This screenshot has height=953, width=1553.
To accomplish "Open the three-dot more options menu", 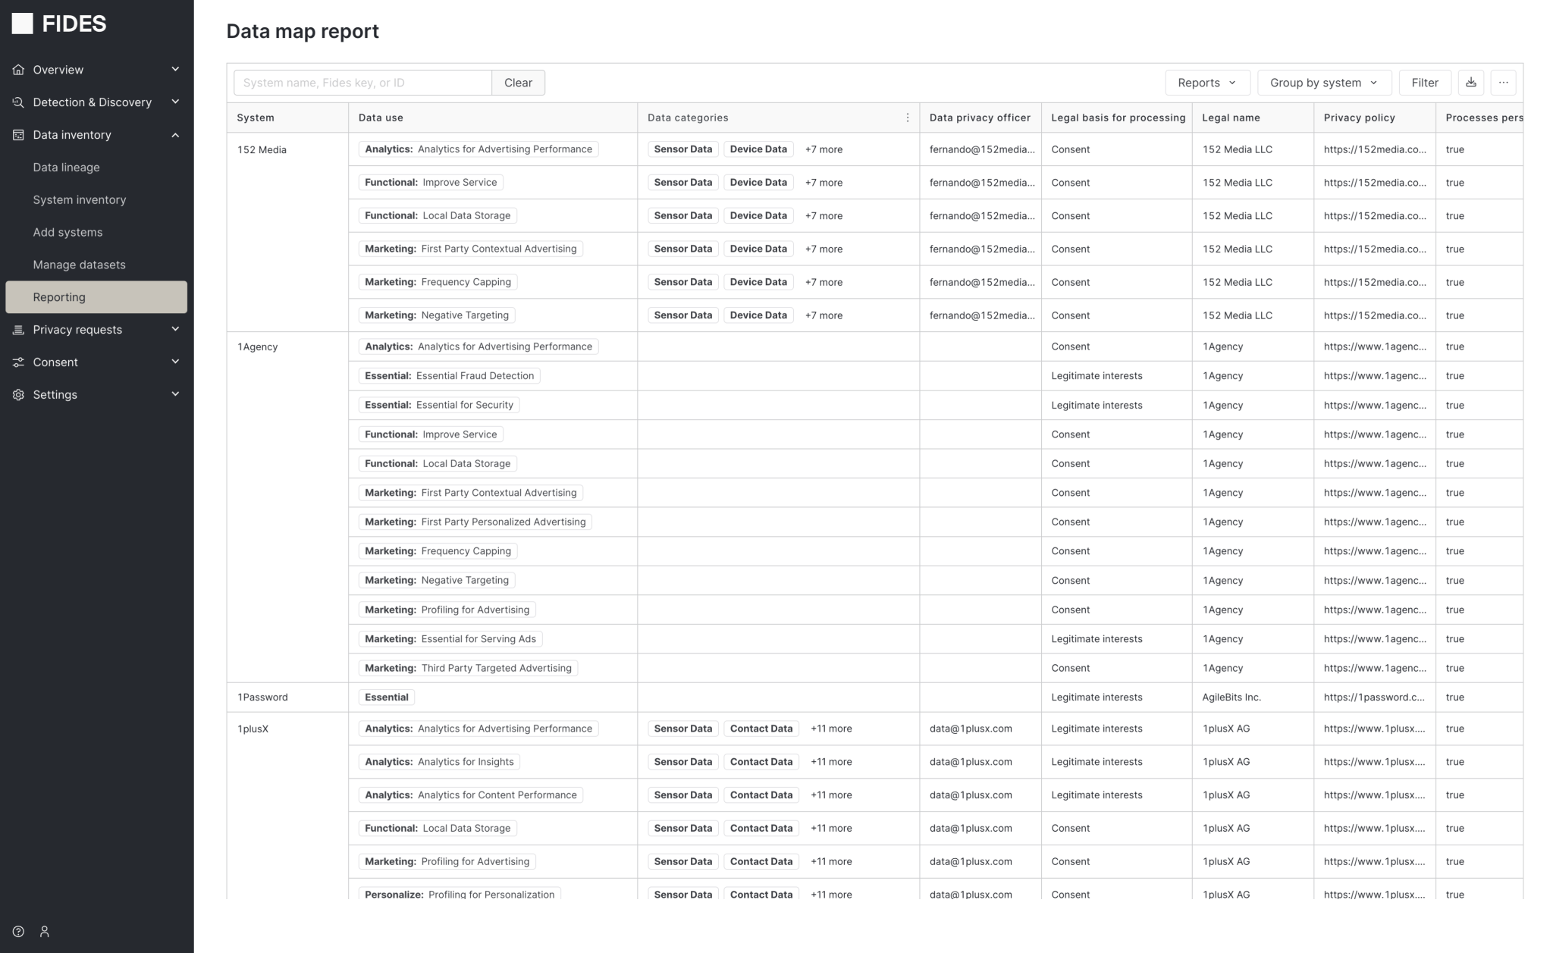I will click(1503, 83).
